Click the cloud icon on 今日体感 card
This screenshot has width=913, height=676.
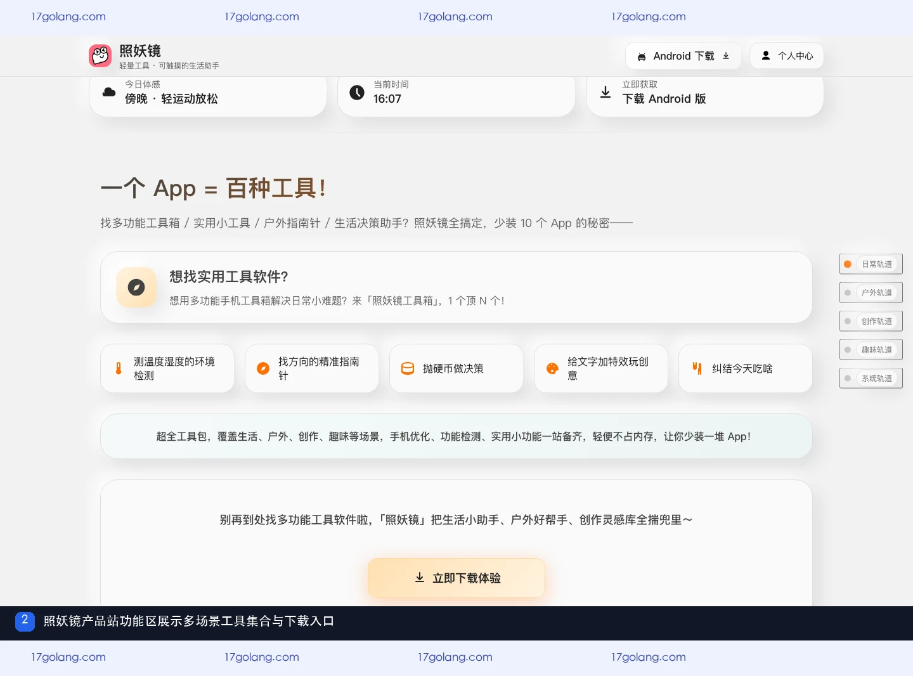109,92
